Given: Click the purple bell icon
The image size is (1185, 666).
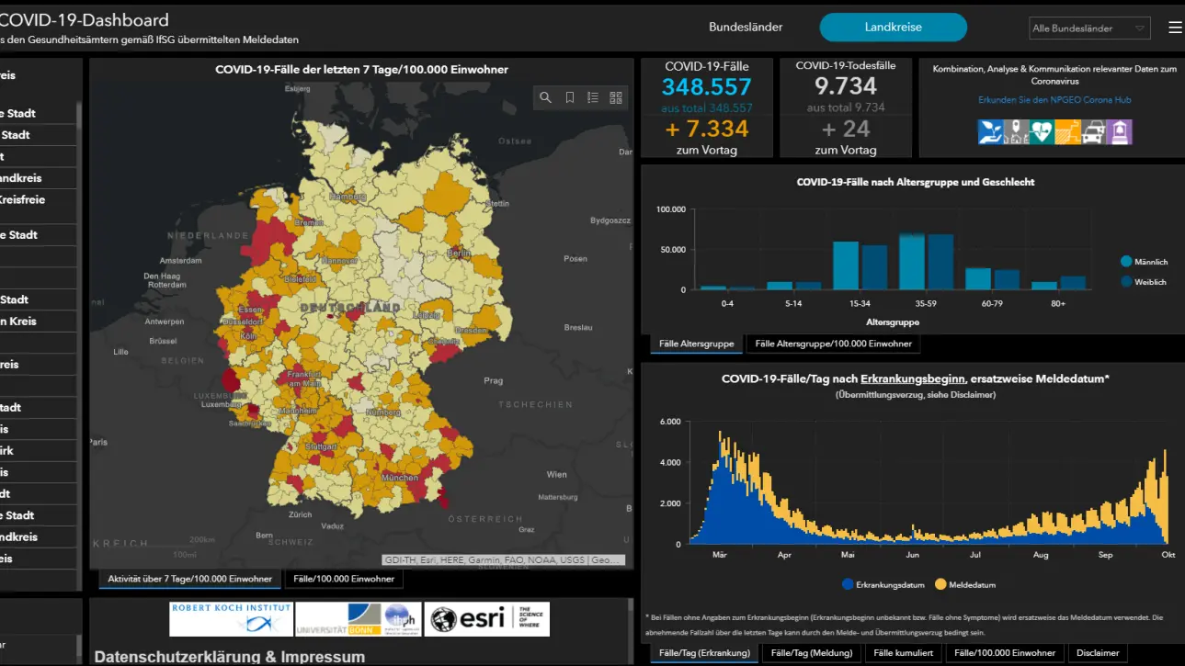Looking at the screenshot, I should (1119, 132).
